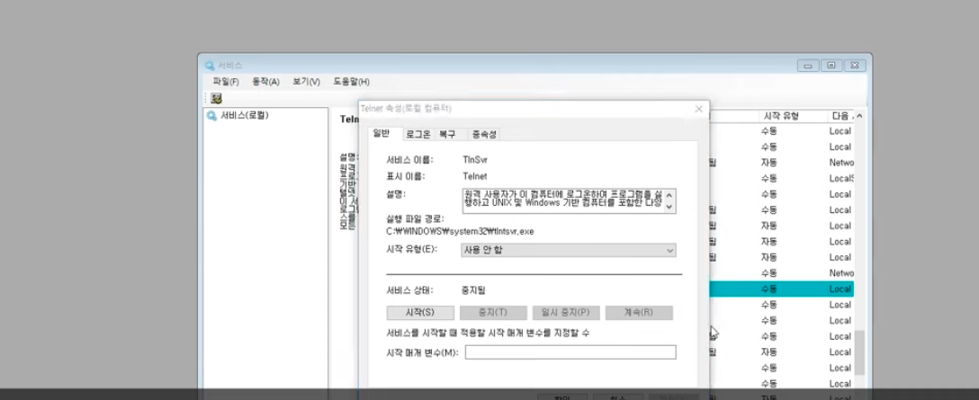Click the toolbar icon below the menu bar
The width and height of the screenshot is (979, 400).
(x=216, y=98)
